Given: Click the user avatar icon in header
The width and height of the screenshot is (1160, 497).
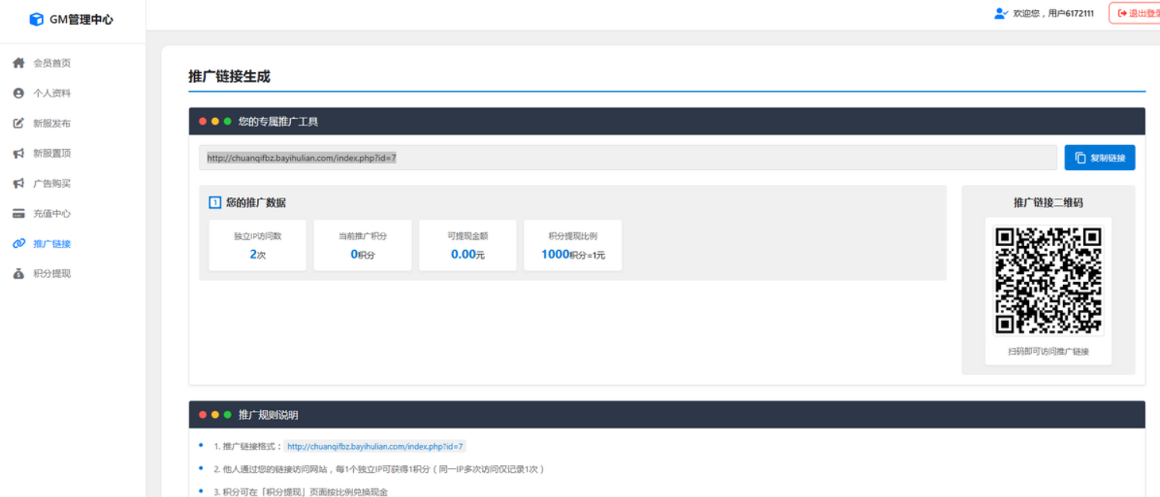Looking at the screenshot, I should click(x=1001, y=13).
